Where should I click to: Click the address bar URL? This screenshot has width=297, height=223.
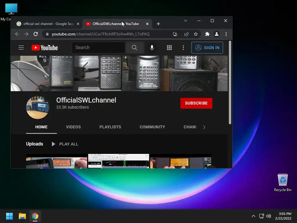101,34
